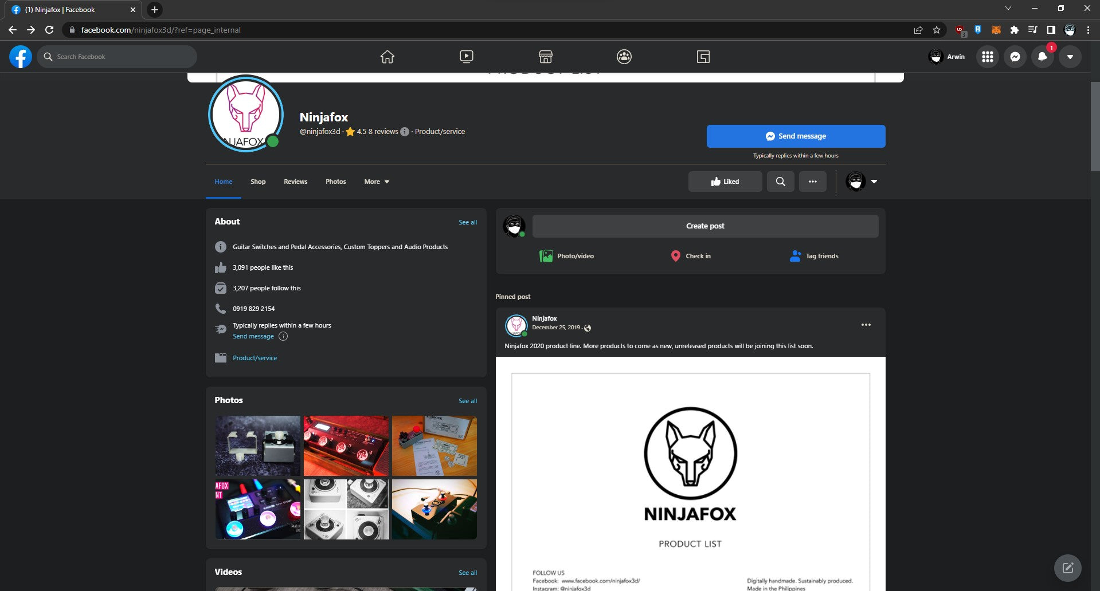Expand the account menu arrow
Screen dimensions: 1100x591
pos(874,181)
